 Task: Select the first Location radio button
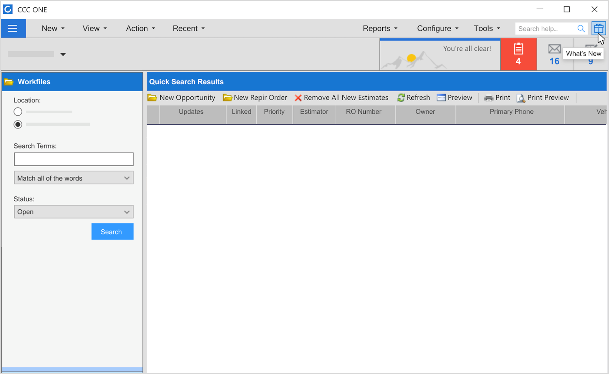tap(18, 112)
